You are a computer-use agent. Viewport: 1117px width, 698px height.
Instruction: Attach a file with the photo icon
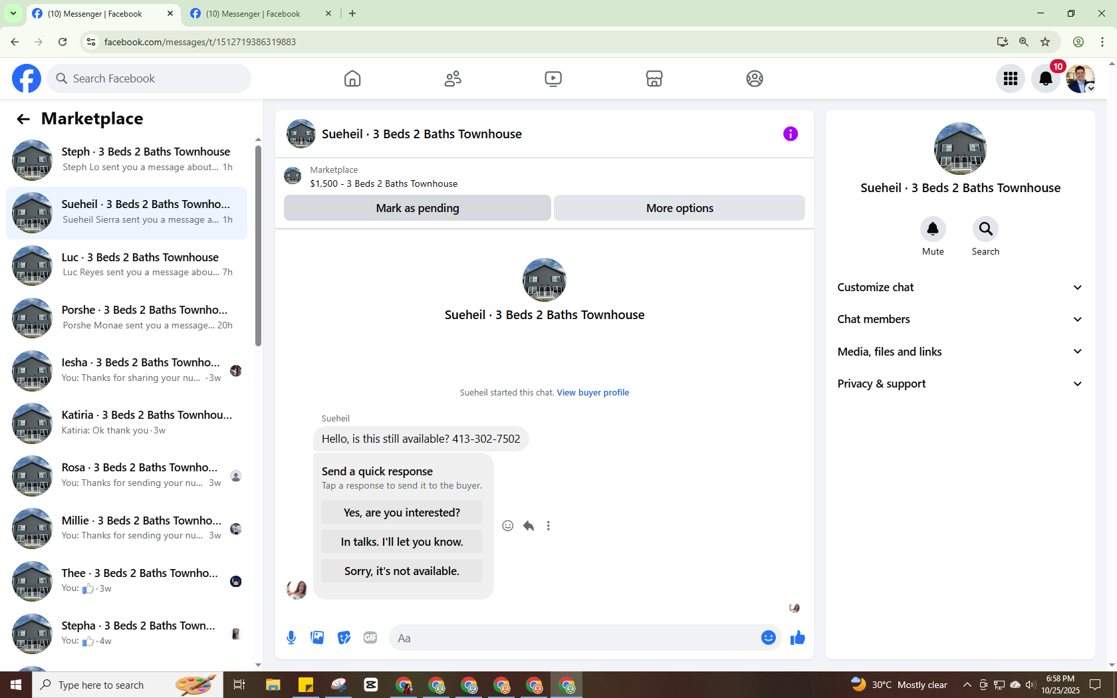coord(318,638)
